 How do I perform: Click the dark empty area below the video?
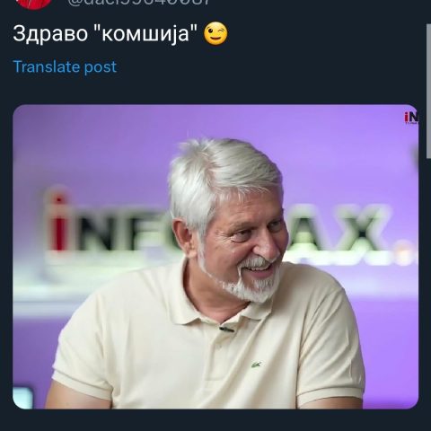coord(215,420)
